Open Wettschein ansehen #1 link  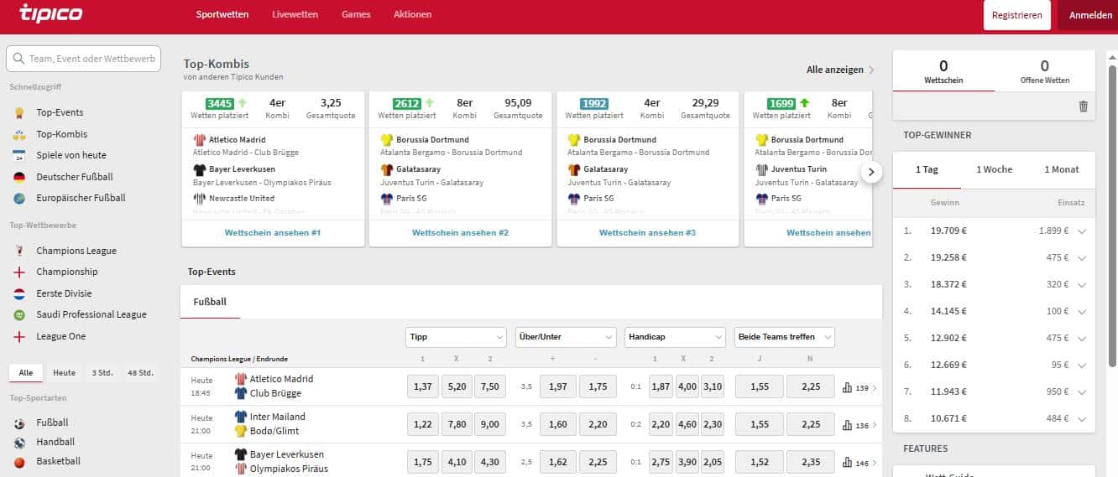[x=273, y=233]
